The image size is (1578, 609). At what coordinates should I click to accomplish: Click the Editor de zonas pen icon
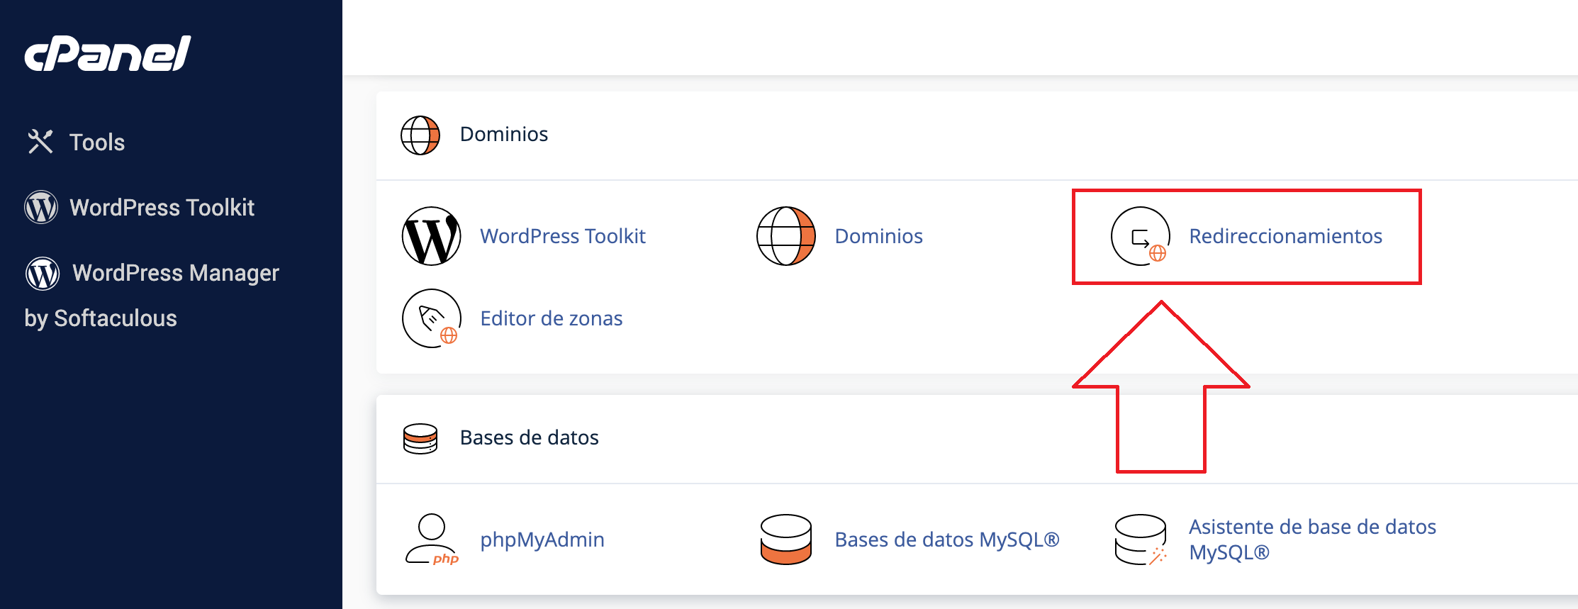(432, 318)
